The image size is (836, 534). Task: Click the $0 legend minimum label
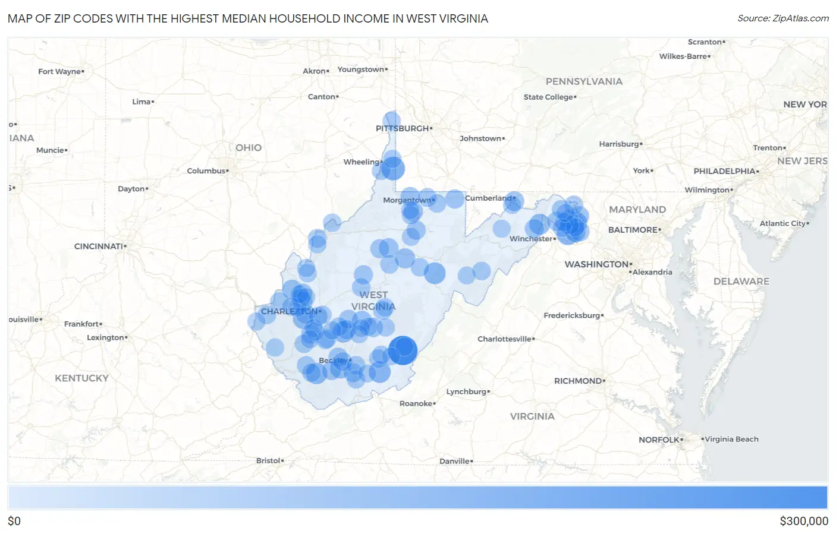coord(14,522)
